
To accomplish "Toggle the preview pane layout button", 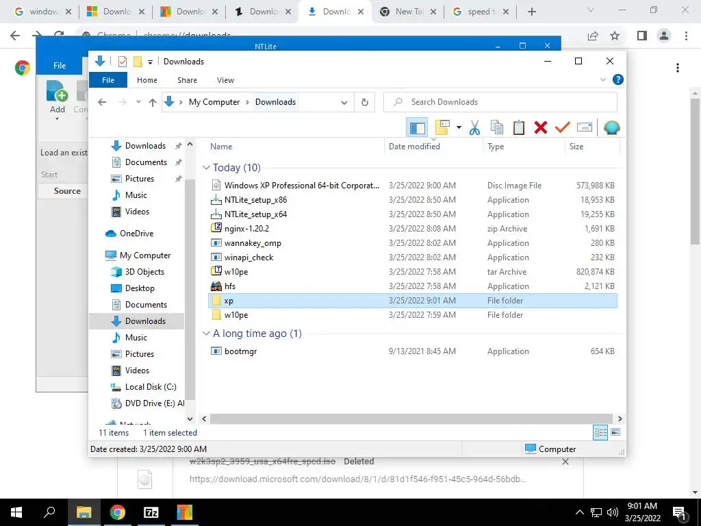I will pos(417,127).
